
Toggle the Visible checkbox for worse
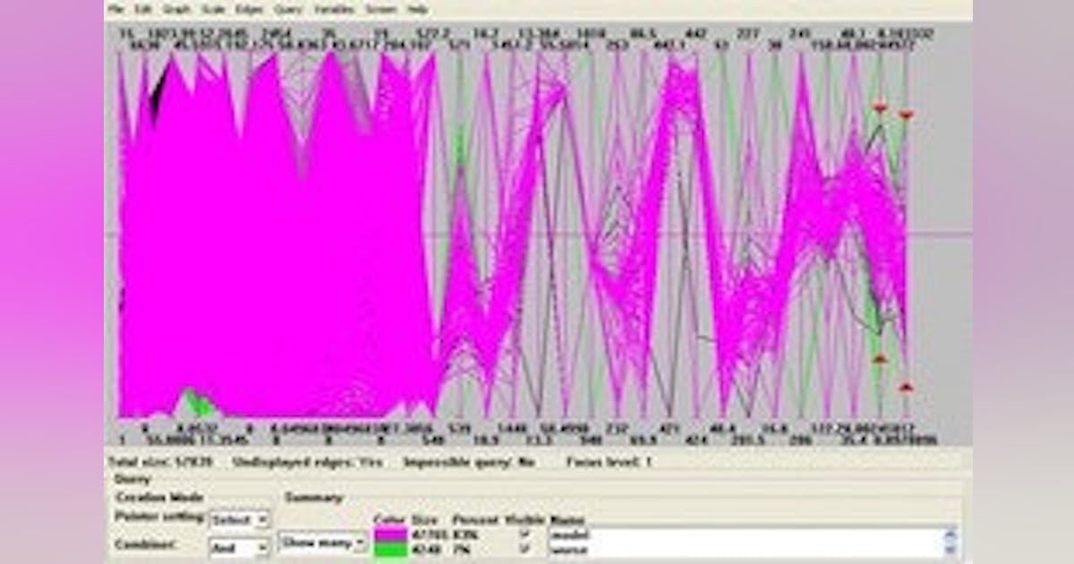coord(523,548)
